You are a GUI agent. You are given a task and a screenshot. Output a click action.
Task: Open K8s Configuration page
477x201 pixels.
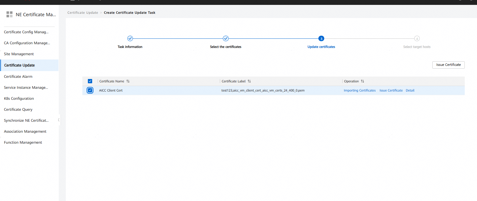click(19, 99)
